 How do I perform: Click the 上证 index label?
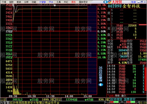pos(4,99)
